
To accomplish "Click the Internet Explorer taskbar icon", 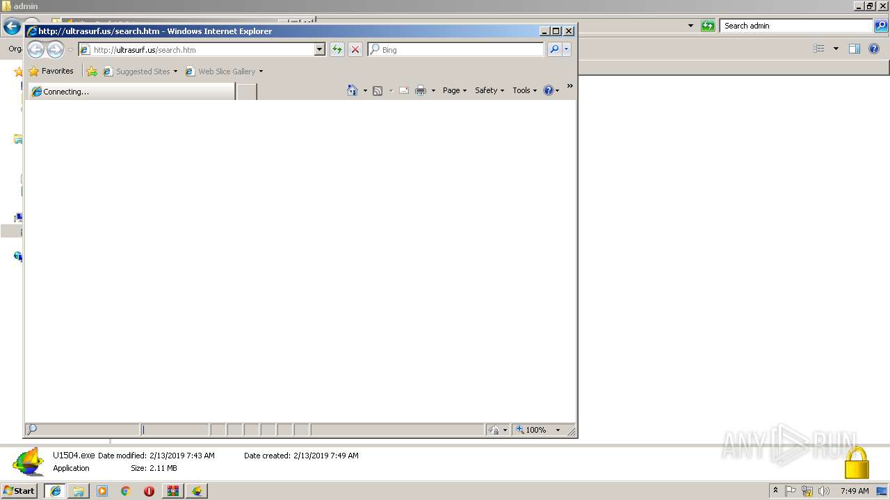I will coord(55,491).
